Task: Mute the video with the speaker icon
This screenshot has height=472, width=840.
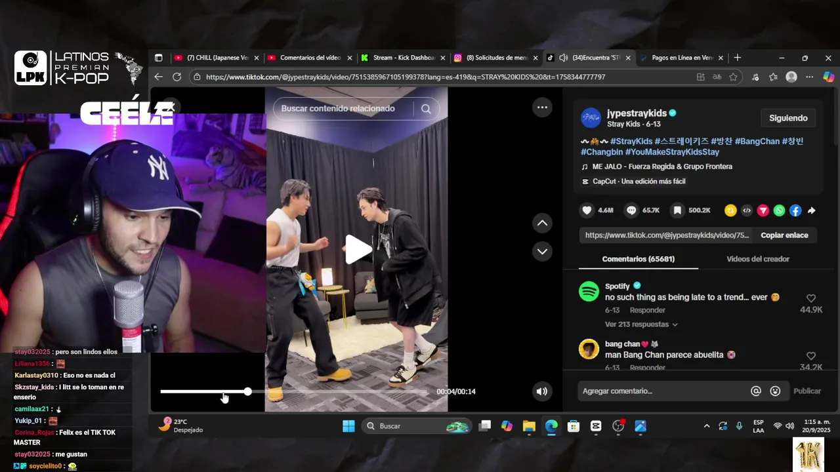Action: [x=541, y=391]
